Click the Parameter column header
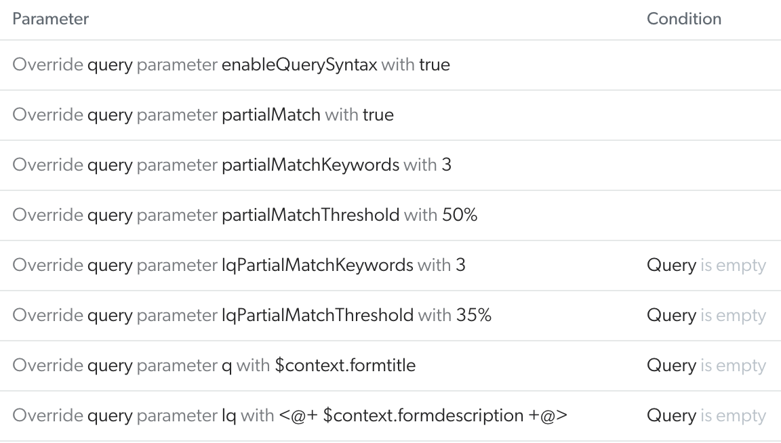Image resolution: width=781 pixels, height=443 pixels. (x=51, y=19)
